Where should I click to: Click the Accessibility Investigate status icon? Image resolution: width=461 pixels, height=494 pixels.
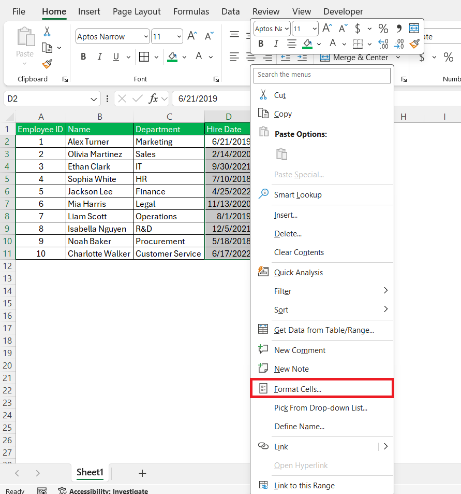tap(62, 490)
